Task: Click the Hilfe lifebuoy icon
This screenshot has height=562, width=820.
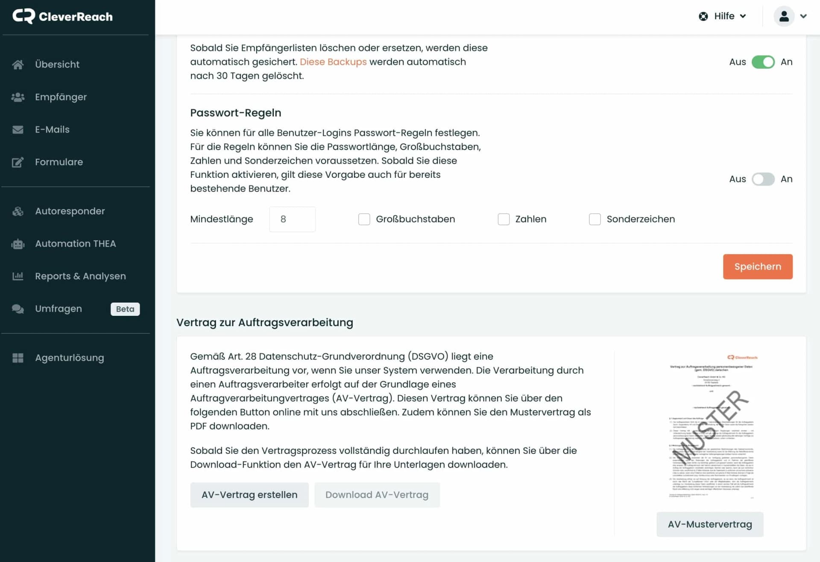Action: point(703,16)
